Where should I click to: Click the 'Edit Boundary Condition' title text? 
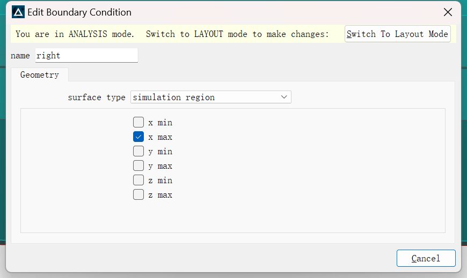pos(79,12)
